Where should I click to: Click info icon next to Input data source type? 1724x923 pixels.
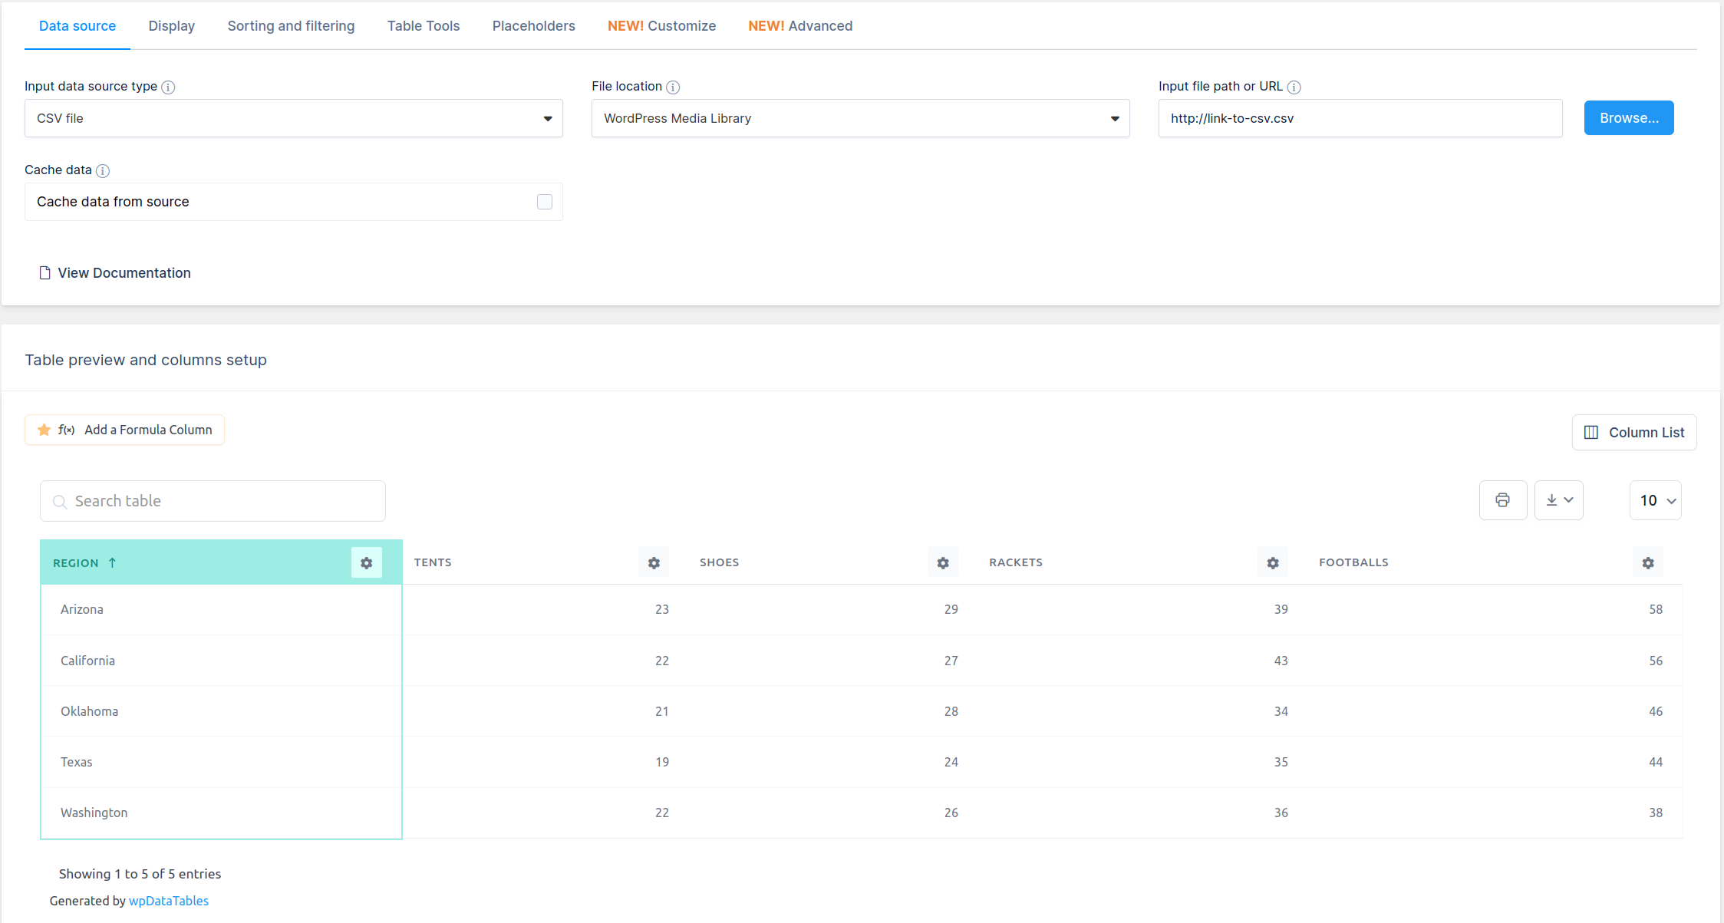tap(169, 87)
